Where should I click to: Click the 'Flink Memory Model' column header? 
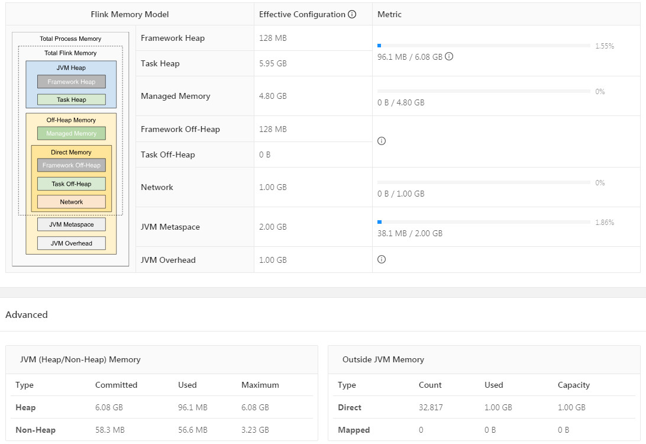point(130,14)
